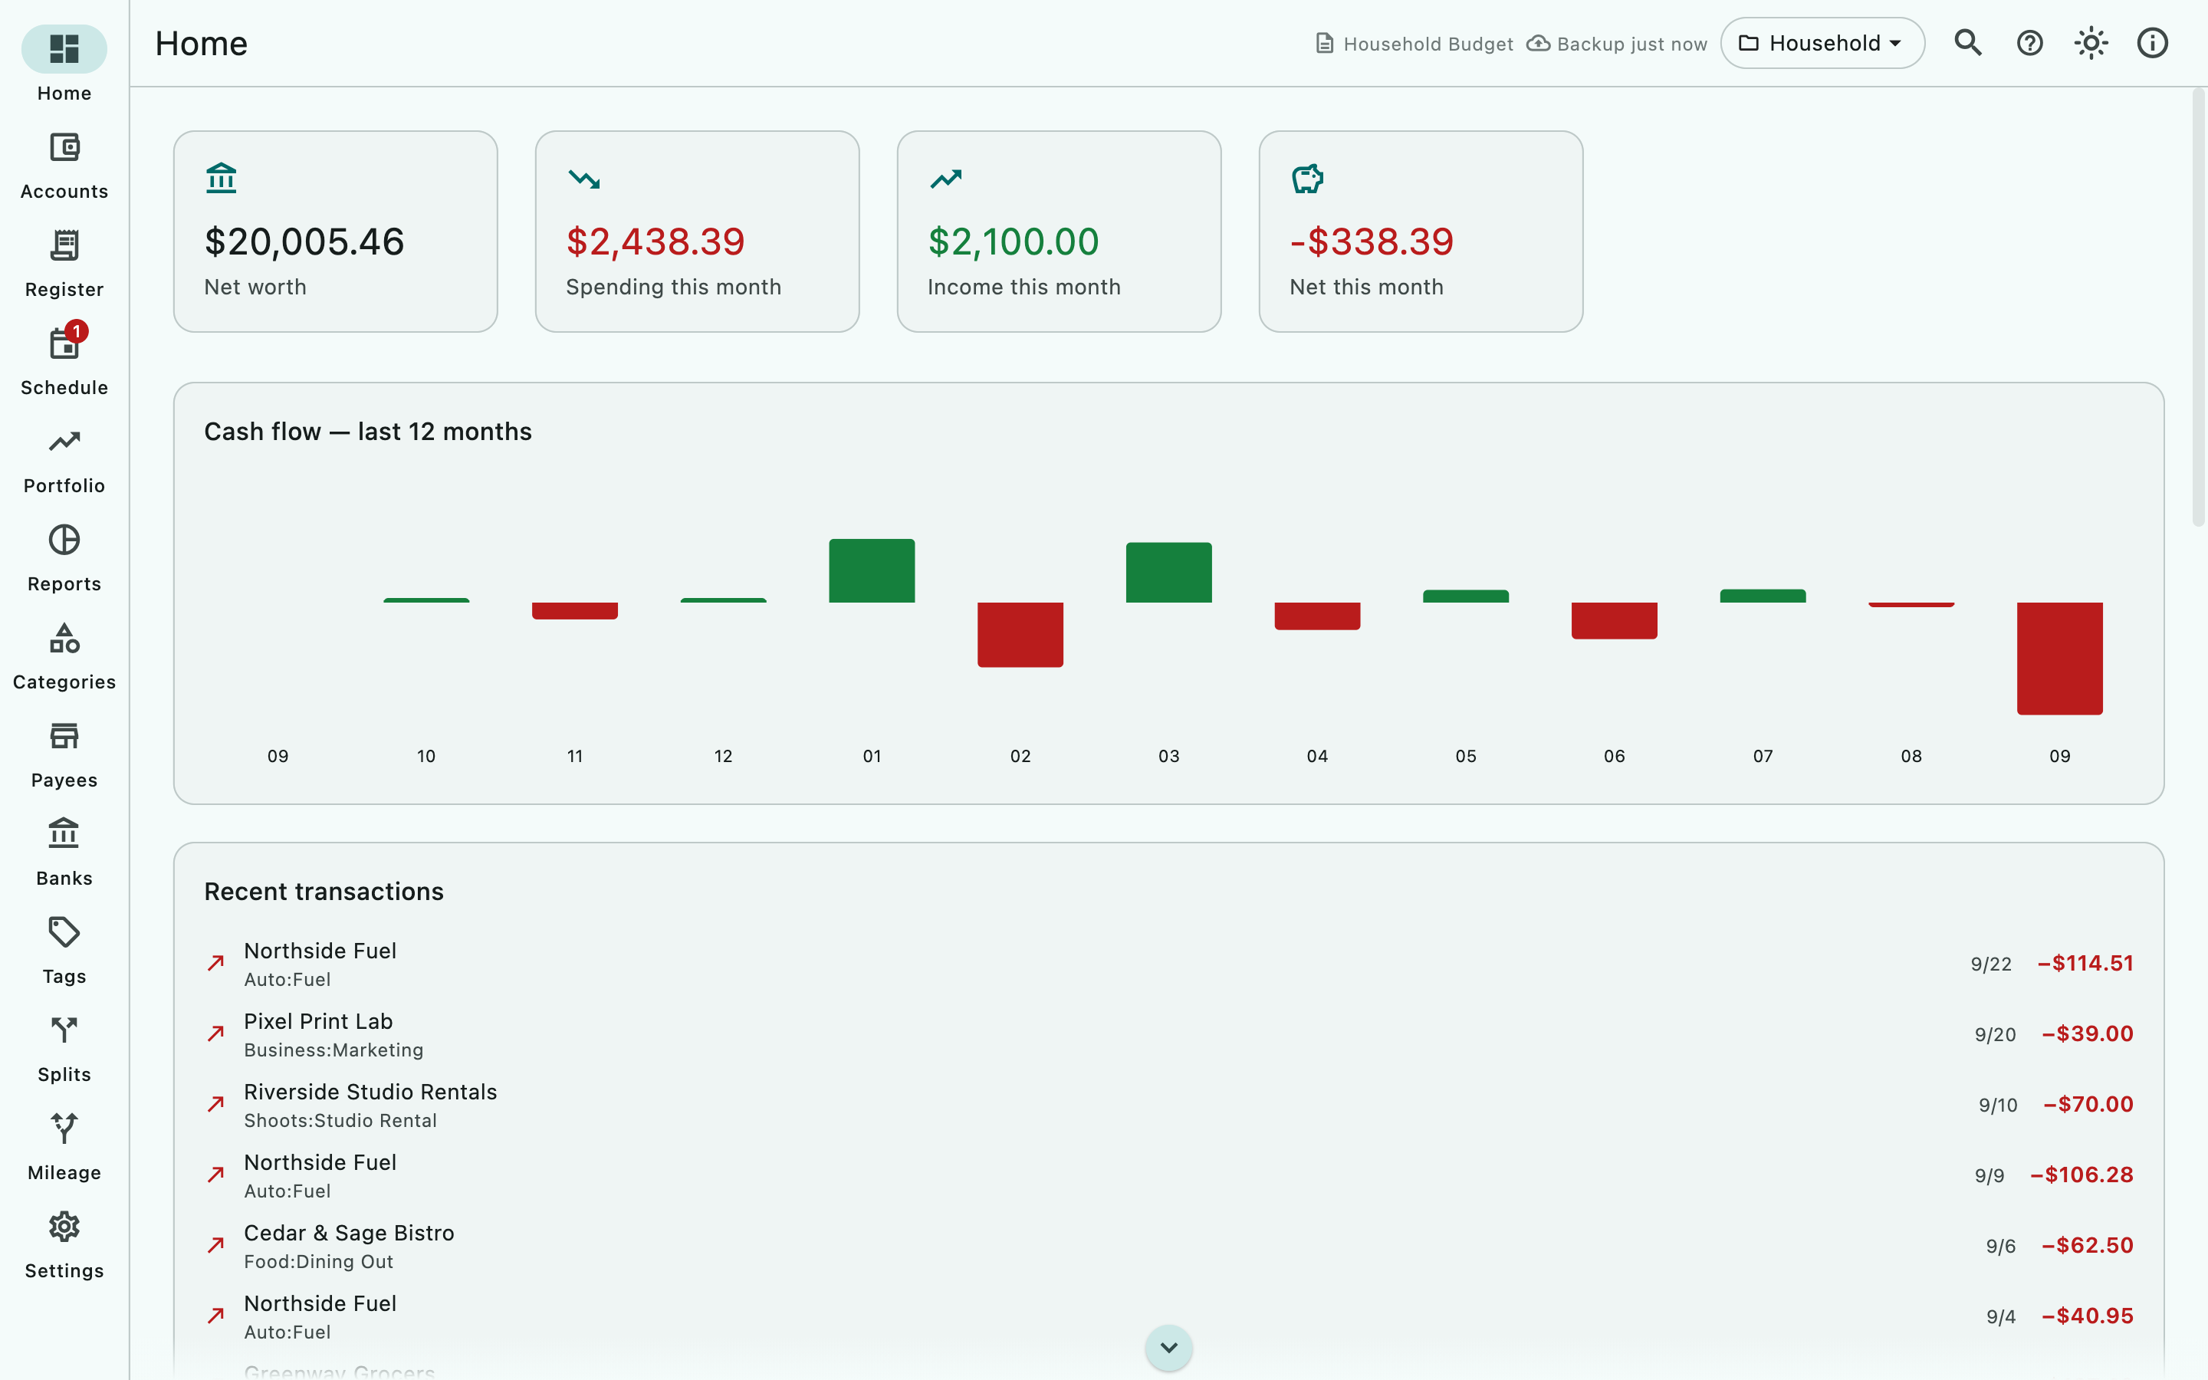Screen dimensions: 2208x1380
Task: Click the green bar for month 01
Action: (x=872, y=570)
